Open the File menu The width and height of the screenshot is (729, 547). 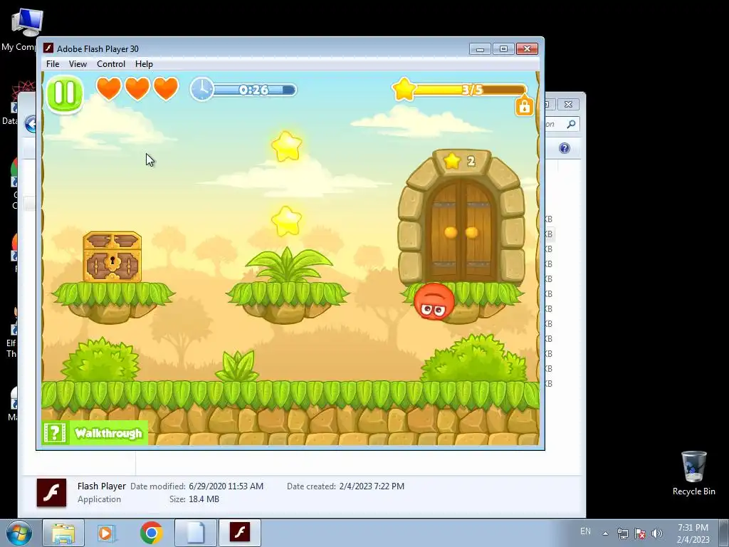53,63
